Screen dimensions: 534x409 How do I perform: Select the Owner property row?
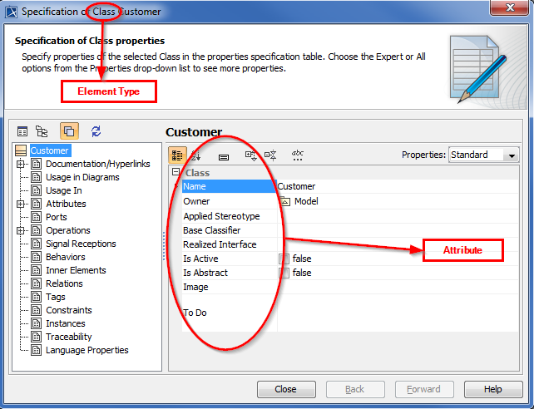click(x=349, y=201)
